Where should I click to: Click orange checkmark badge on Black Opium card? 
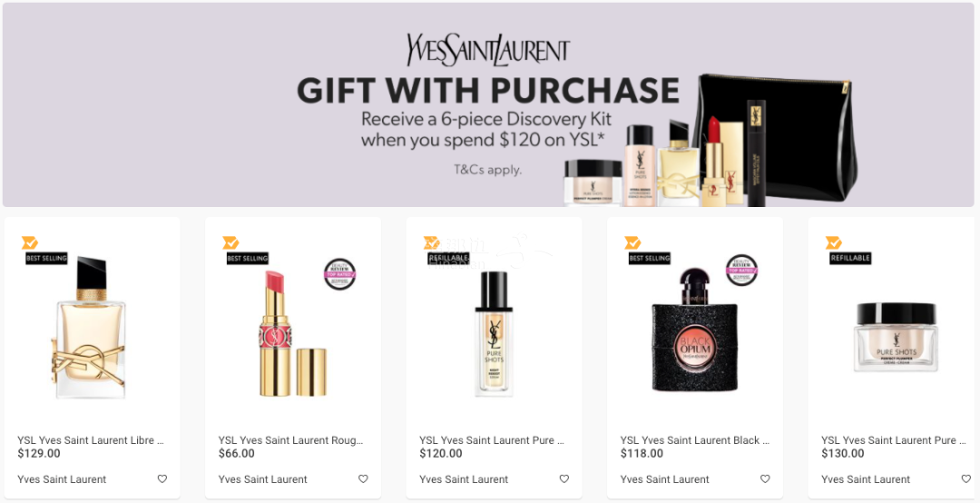coord(632,242)
